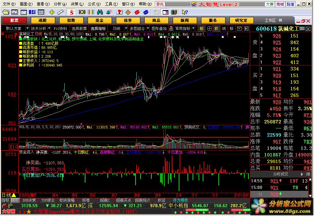Click the yellow star in bottom ticker

pos(29,212)
